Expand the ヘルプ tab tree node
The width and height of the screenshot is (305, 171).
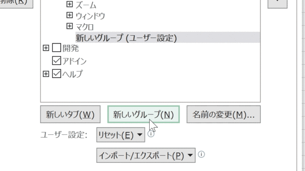point(46,74)
